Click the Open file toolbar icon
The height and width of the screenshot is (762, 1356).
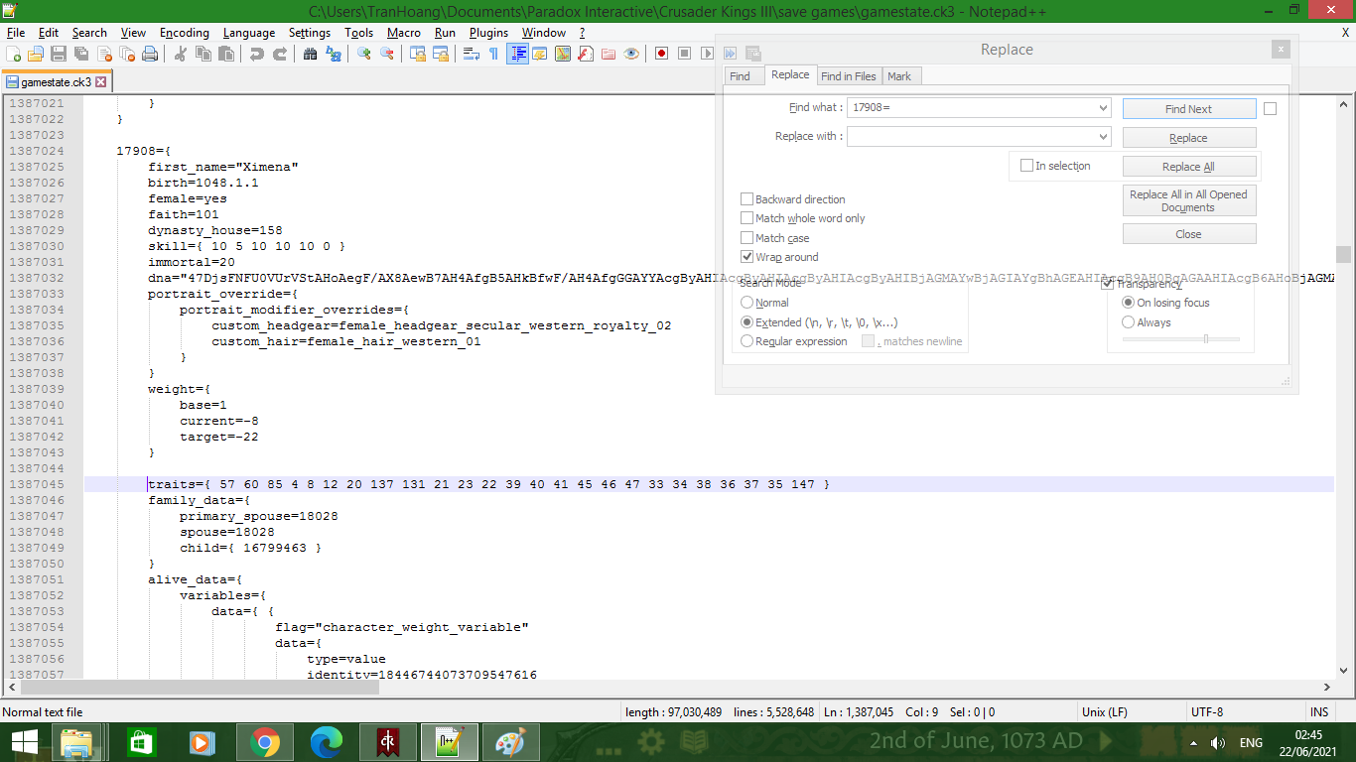36,54
